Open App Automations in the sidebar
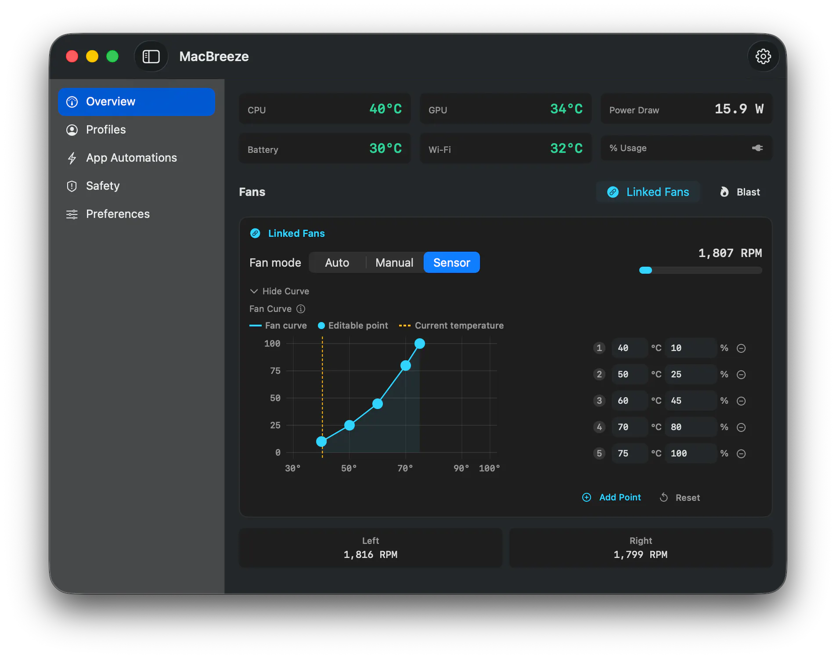 (x=137, y=158)
